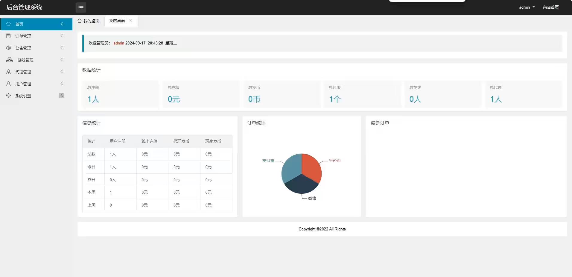Open the admin account dropdown
Screen dimensions: 572x277
(527, 7)
